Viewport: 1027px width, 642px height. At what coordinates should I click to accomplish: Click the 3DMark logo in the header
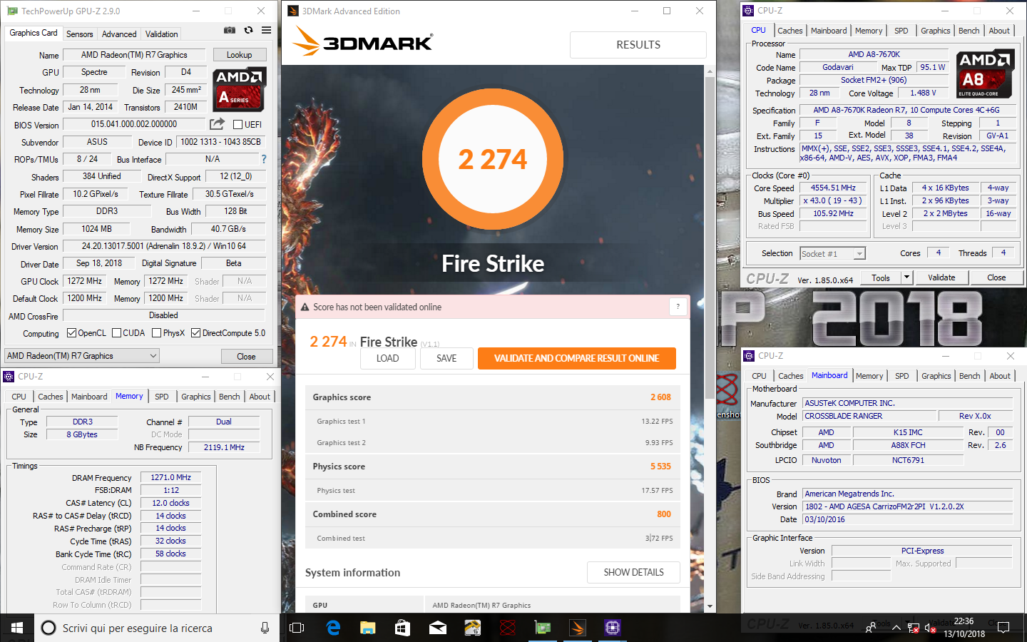363,41
